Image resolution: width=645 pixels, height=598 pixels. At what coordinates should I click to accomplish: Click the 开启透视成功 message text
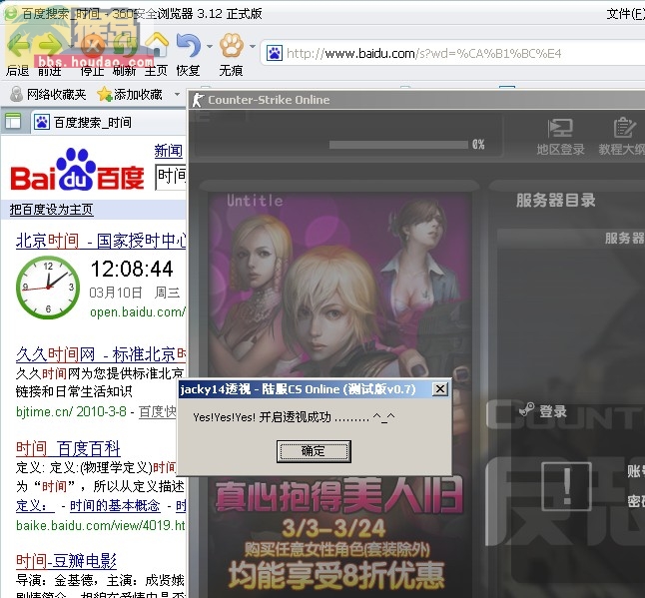coord(295,417)
